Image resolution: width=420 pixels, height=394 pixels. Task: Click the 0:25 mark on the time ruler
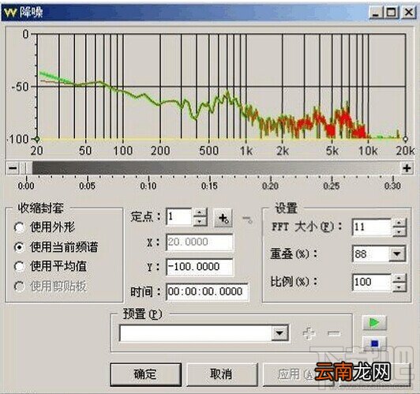(x=332, y=186)
